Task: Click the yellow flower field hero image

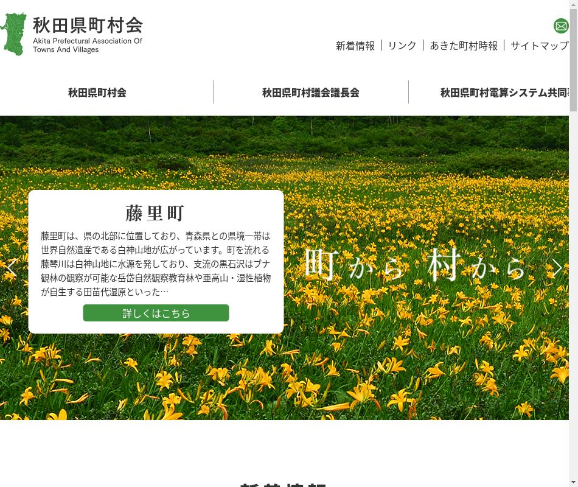Action: pyautogui.click(x=365, y=365)
